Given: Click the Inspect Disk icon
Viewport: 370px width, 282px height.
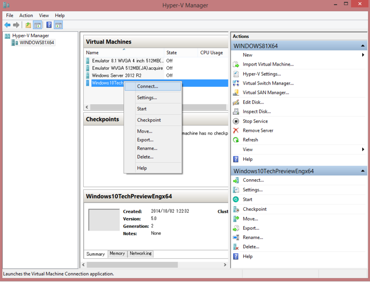Looking at the screenshot, I should pyautogui.click(x=236, y=111).
